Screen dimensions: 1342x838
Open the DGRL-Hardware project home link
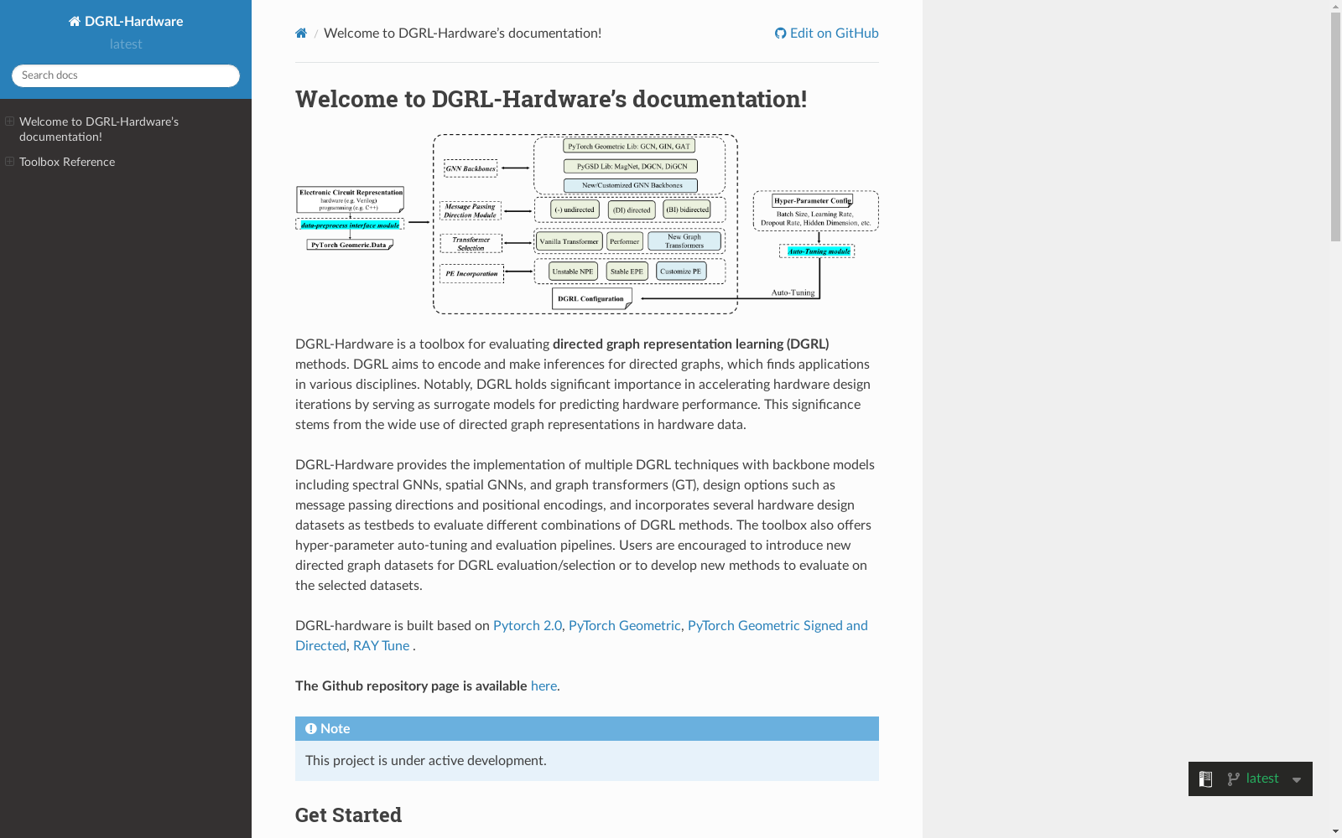pos(126,21)
